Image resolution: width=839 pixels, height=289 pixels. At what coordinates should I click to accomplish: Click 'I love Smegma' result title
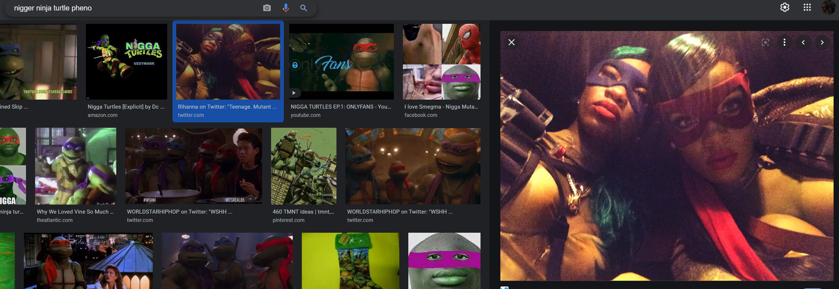click(x=441, y=107)
